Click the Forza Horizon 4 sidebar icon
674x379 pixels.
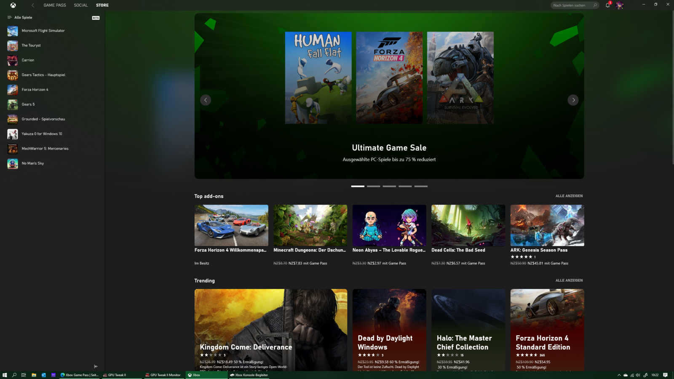click(13, 90)
